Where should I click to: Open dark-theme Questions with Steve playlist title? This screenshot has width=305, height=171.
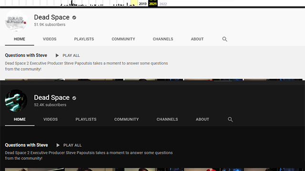[27, 145]
